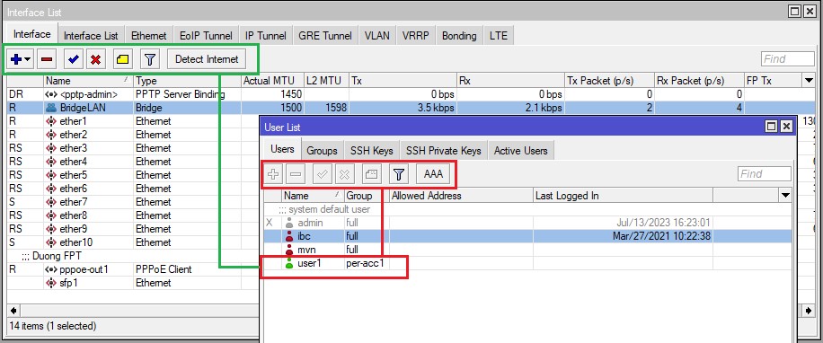Sort interfaces by Name column header
The image size is (823, 343).
(88, 81)
